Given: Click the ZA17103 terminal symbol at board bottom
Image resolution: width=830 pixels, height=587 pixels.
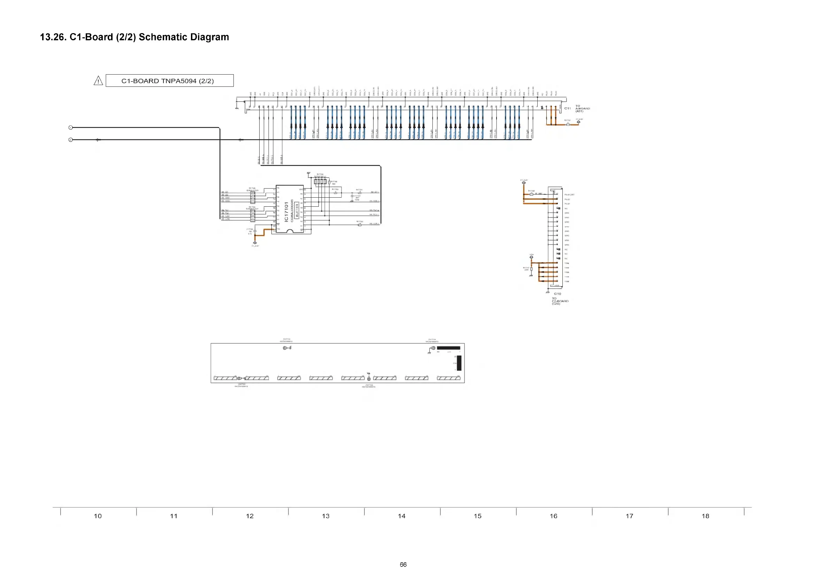Looking at the screenshot, I should pyautogui.click(x=369, y=378).
